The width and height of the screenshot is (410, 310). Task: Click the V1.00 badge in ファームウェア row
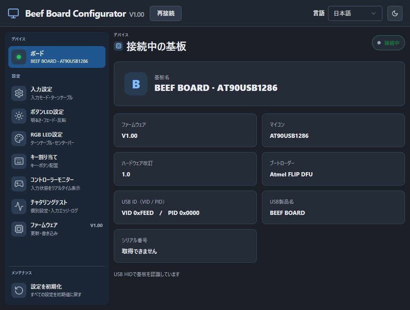pyautogui.click(x=96, y=225)
